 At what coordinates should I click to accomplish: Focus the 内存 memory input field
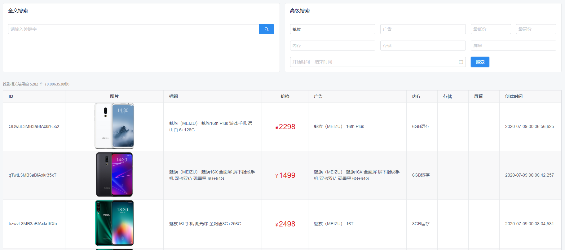point(333,46)
